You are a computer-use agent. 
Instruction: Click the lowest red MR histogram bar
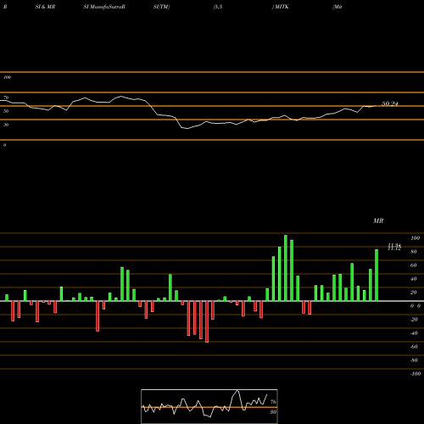coord(207,321)
